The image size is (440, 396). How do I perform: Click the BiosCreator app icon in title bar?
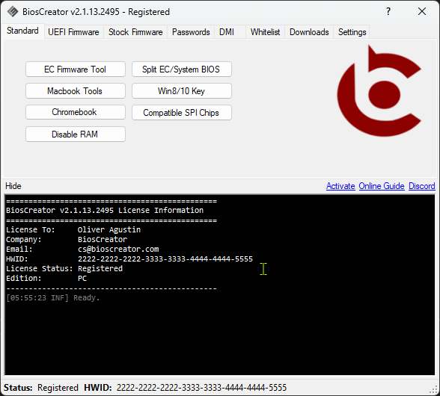12,12
